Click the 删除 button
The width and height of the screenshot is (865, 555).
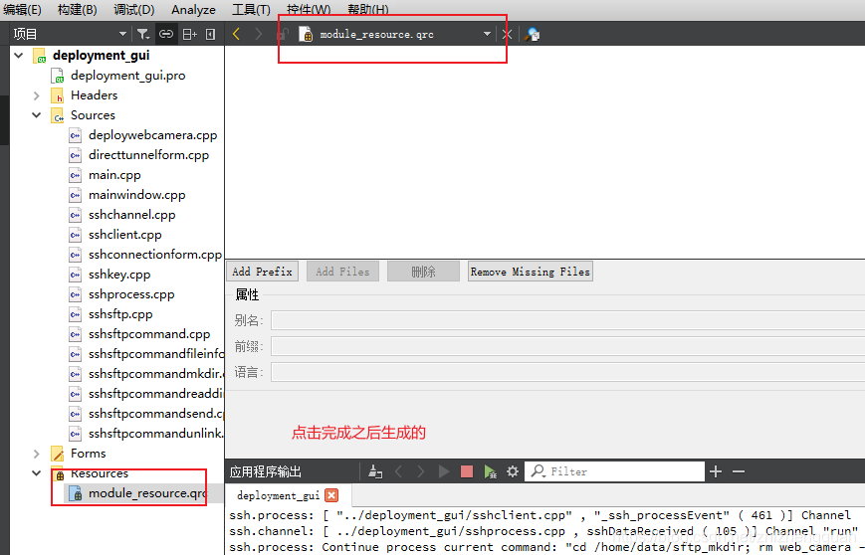click(x=423, y=272)
